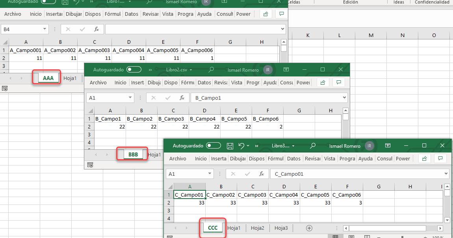This screenshot has width=453, height=238.
Task: Select the CCC sheet tab in Libro3
Action: (213, 228)
